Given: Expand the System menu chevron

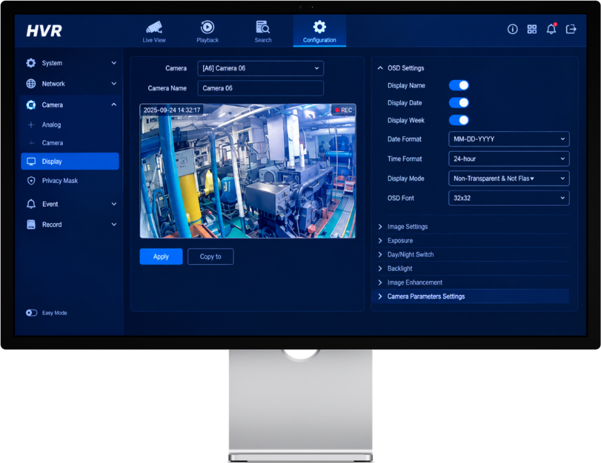Looking at the screenshot, I should coord(114,63).
